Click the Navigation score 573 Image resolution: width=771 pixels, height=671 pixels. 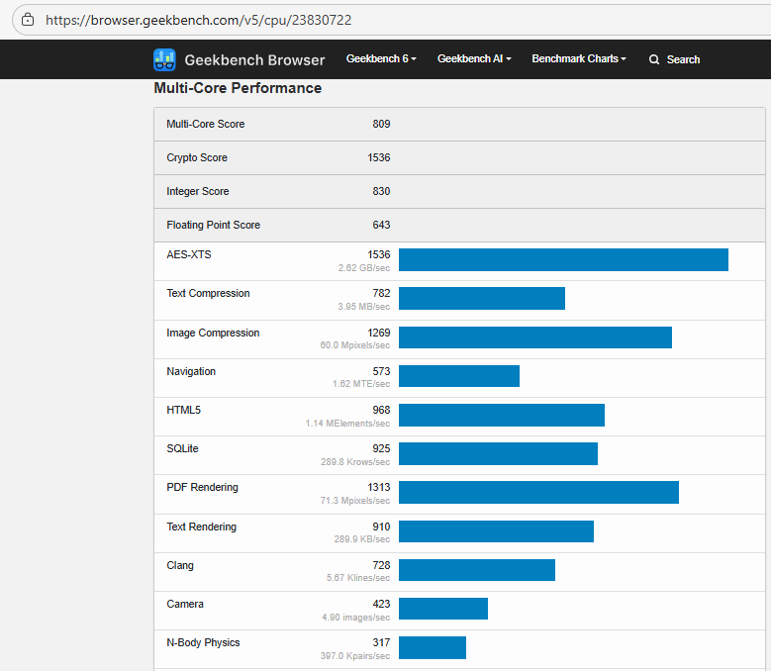381,372
